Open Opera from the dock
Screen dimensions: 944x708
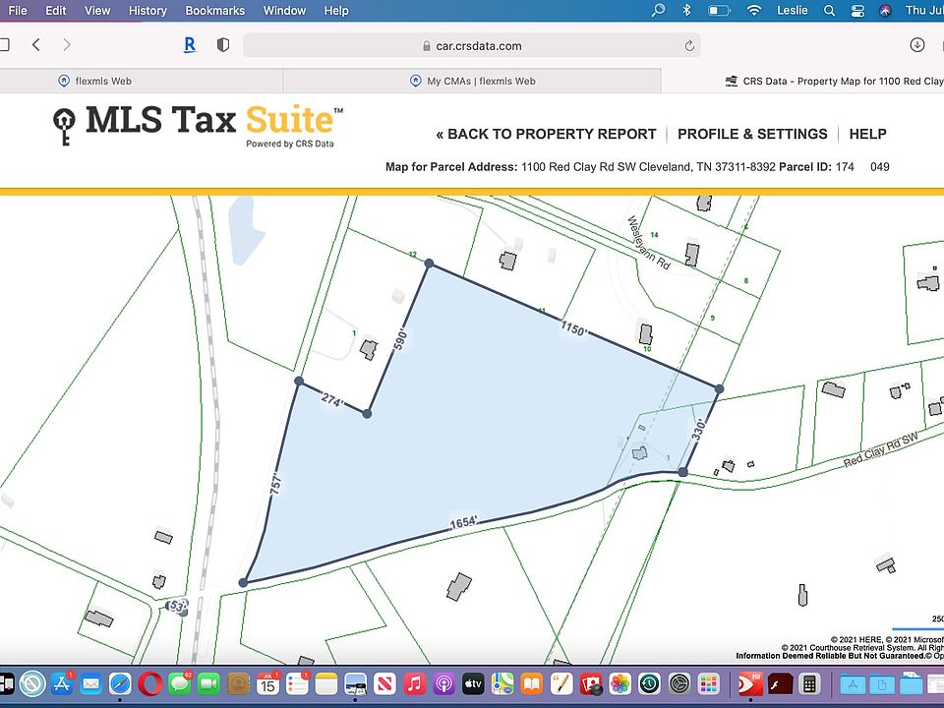[149, 683]
